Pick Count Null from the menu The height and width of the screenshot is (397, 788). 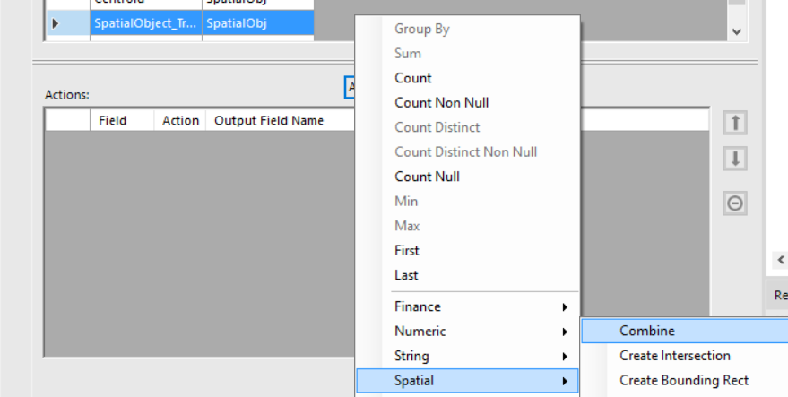pyautogui.click(x=428, y=177)
